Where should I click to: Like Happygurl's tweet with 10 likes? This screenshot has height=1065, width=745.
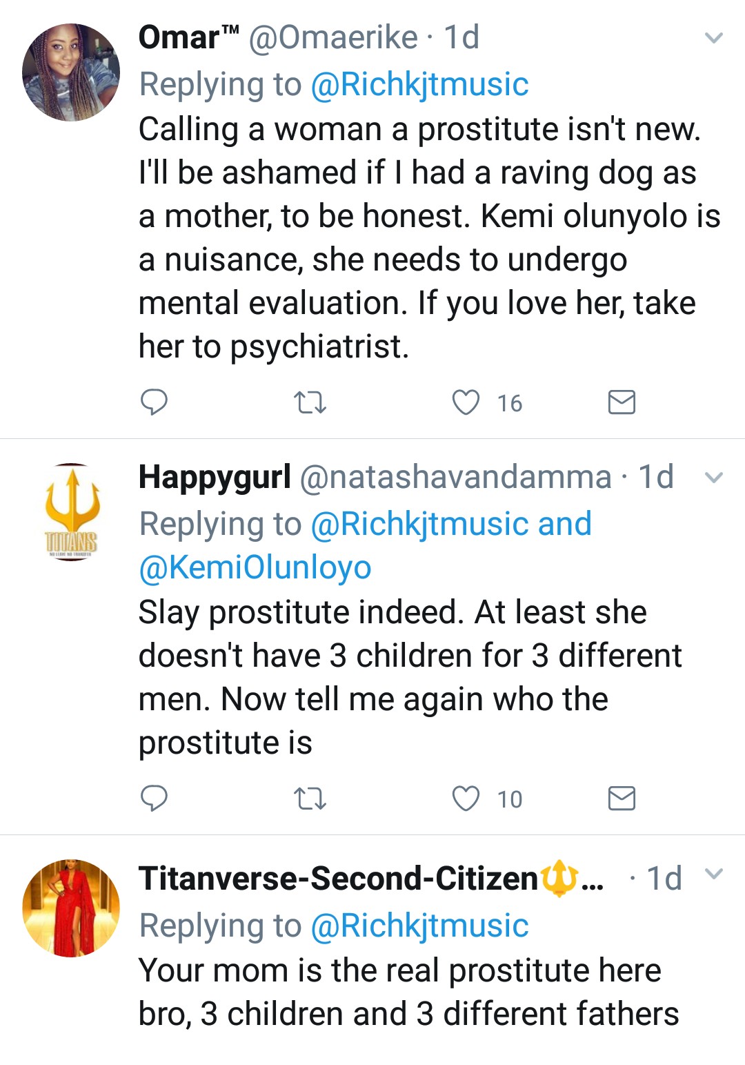pos(466,798)
